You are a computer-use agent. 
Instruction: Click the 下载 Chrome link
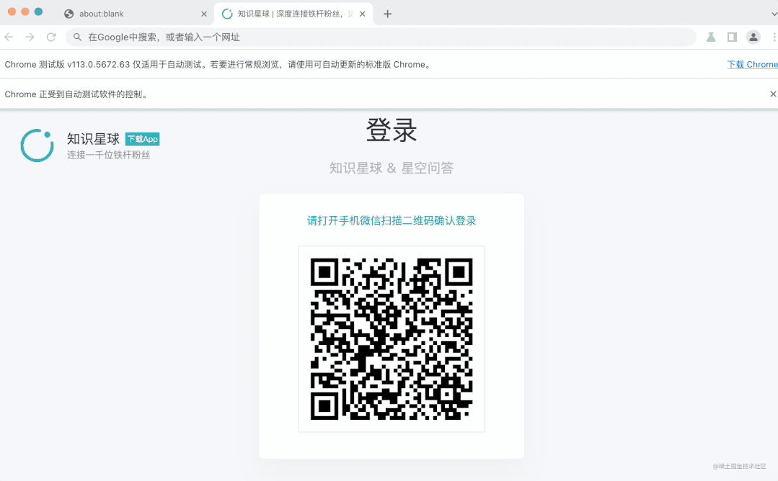point(752,64)
